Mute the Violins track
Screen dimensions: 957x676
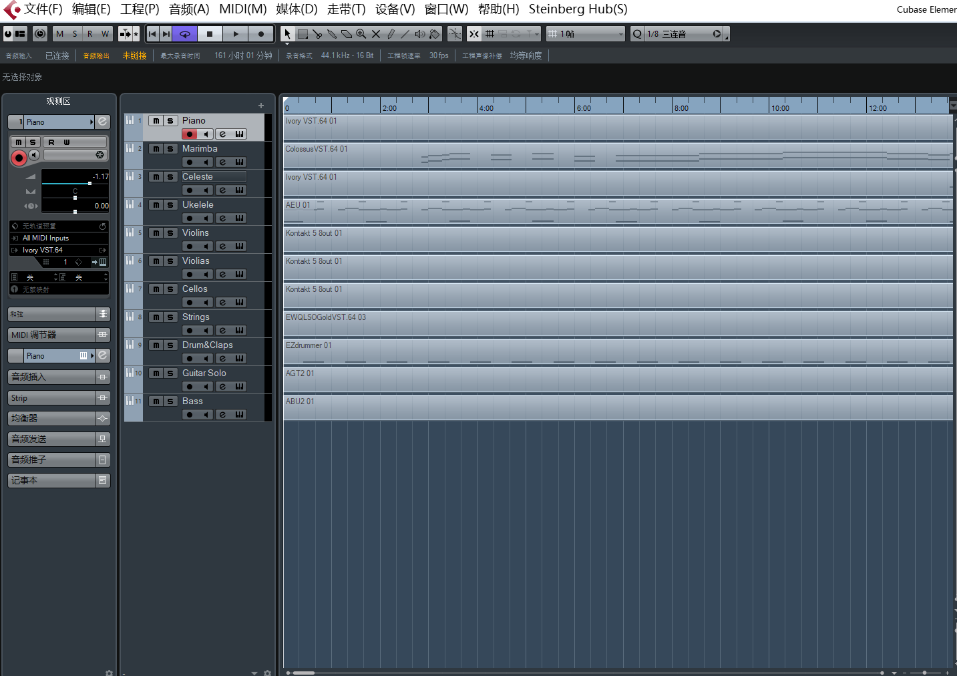156,233
